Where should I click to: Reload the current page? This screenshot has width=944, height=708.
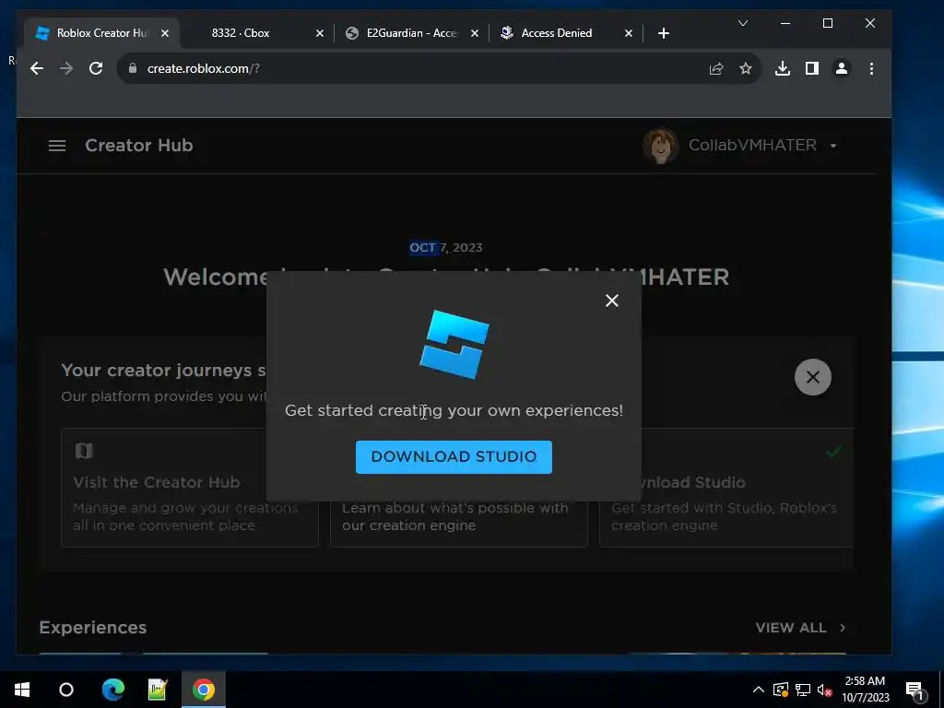point(96,68)
